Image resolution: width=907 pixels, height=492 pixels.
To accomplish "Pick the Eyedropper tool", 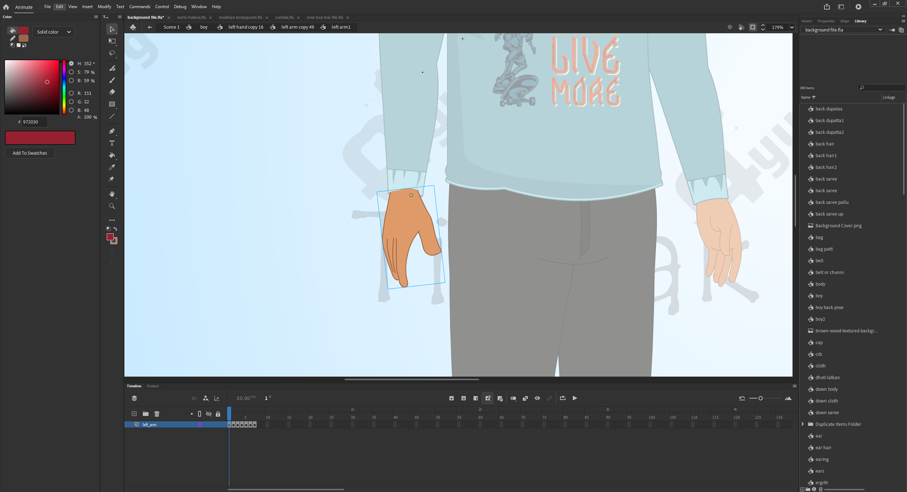I will pos(112,167).
